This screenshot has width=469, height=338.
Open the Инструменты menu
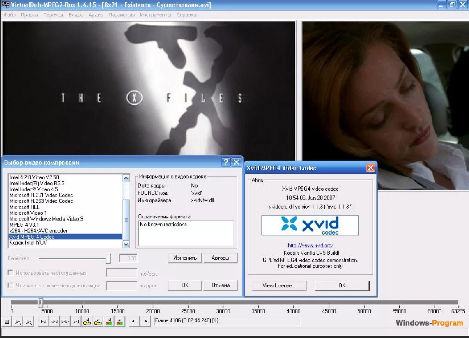pos(156,15)
